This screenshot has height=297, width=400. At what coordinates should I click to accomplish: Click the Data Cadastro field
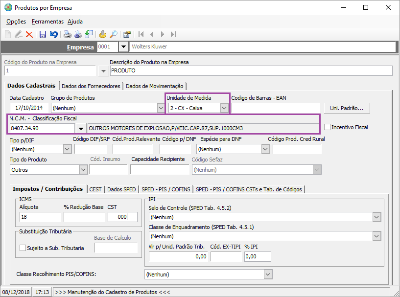click(29, 108)
